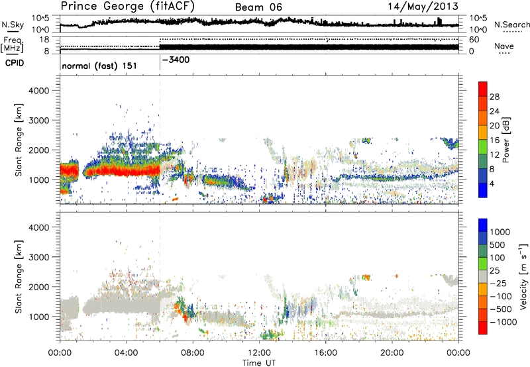
Task: Click the "18" frequency axis tick label
Action: click(44, 40)
